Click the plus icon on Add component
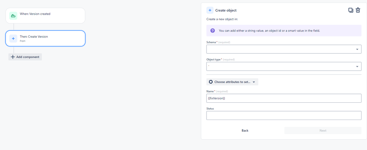The height and width of the screenshot is (150, 367). tap(12, 57)
